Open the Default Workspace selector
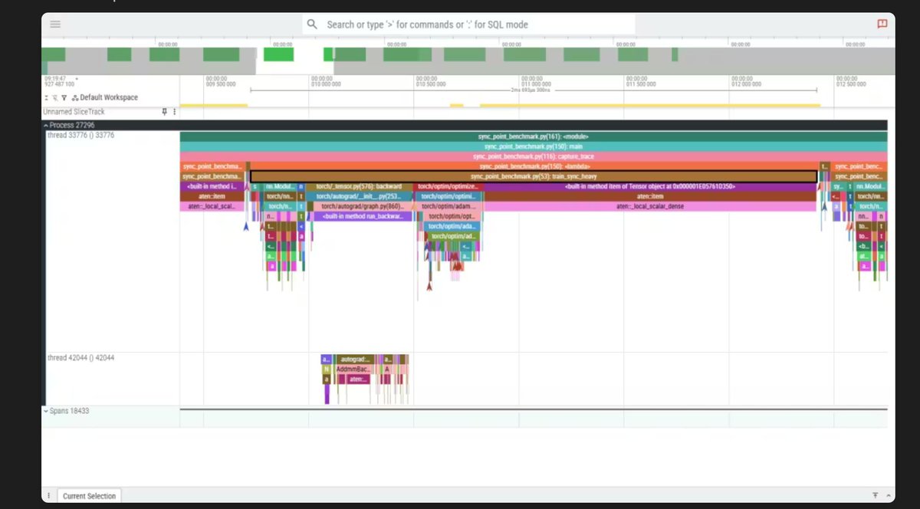Viewport: 920px width, 509px height. 108,98
